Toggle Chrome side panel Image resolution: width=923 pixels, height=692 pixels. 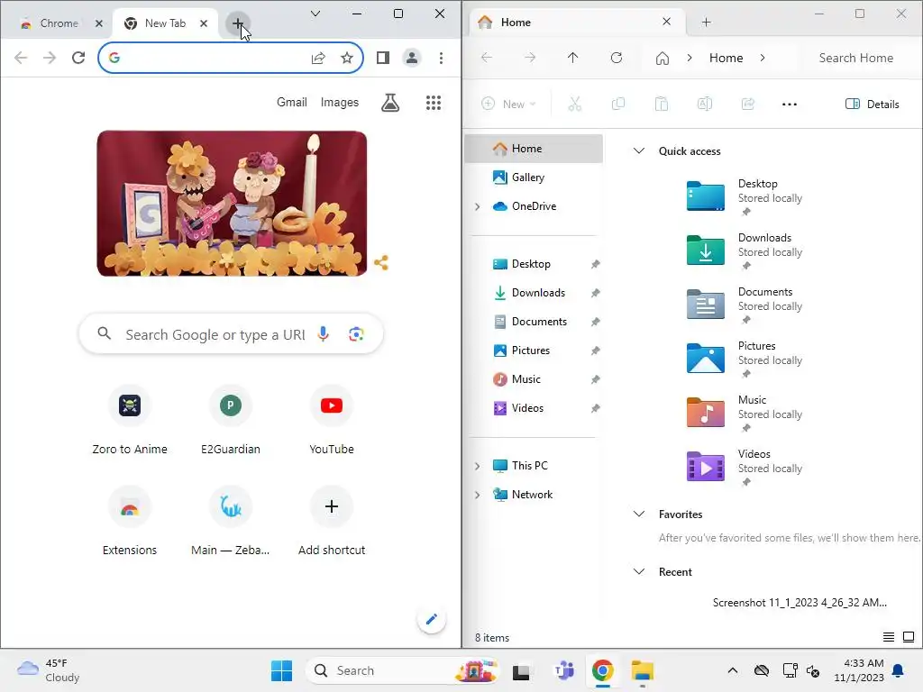(x=382, y=58)
